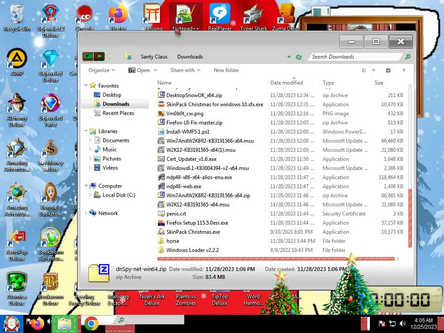
Task: Click Downloads breadcrumb in address bar
Action: (190, 57)
